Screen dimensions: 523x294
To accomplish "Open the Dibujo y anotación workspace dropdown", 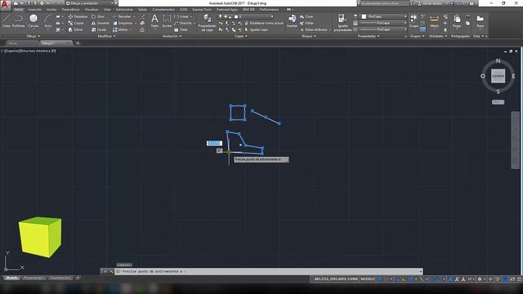I will 90,3.
